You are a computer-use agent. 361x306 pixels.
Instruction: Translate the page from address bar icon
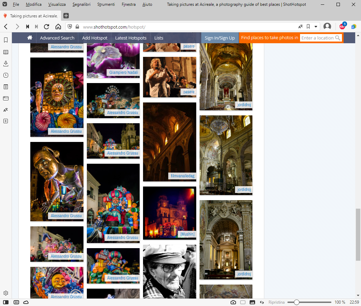pos(300,27)
